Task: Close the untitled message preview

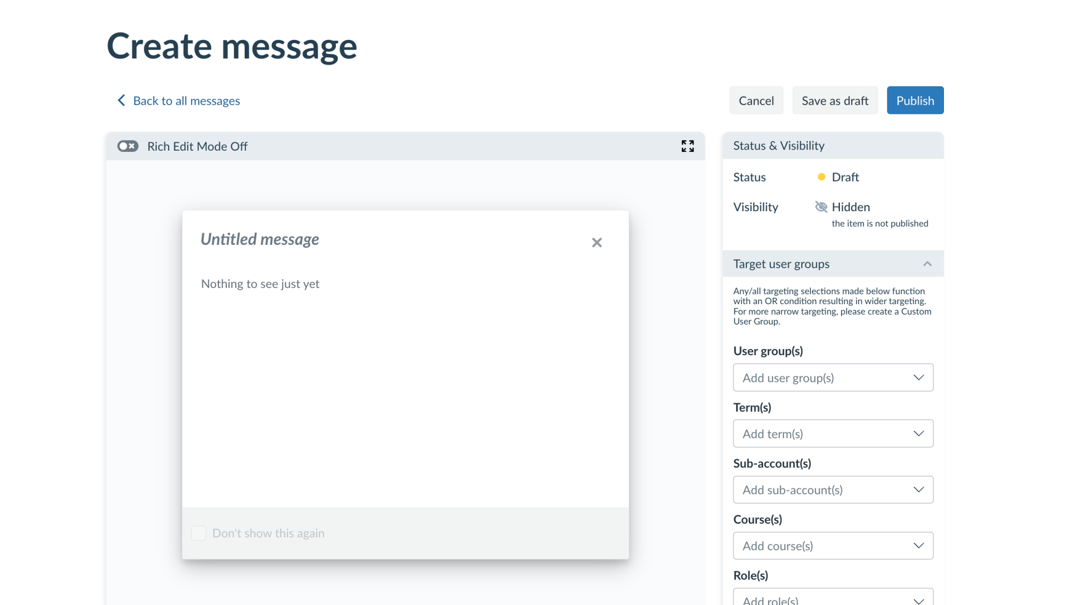Action: 596,241
